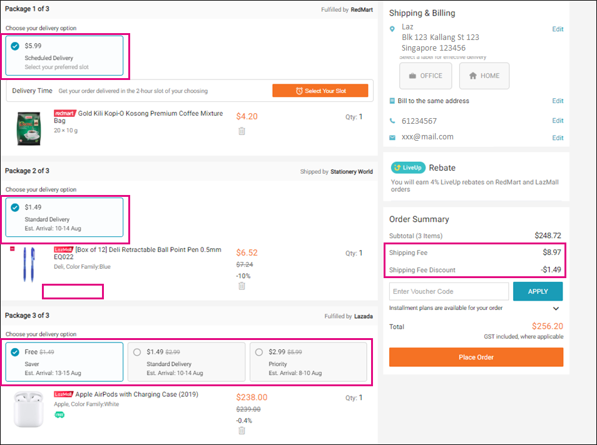This screenshot has width=597, height=445.
Task: Remove the Deli ball point pen with trash icon
Action: point(242,286)
